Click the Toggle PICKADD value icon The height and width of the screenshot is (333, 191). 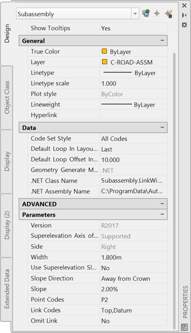(146, 14)
